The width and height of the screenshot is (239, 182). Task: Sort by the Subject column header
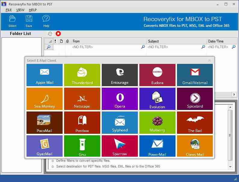(x=176, y=41)
